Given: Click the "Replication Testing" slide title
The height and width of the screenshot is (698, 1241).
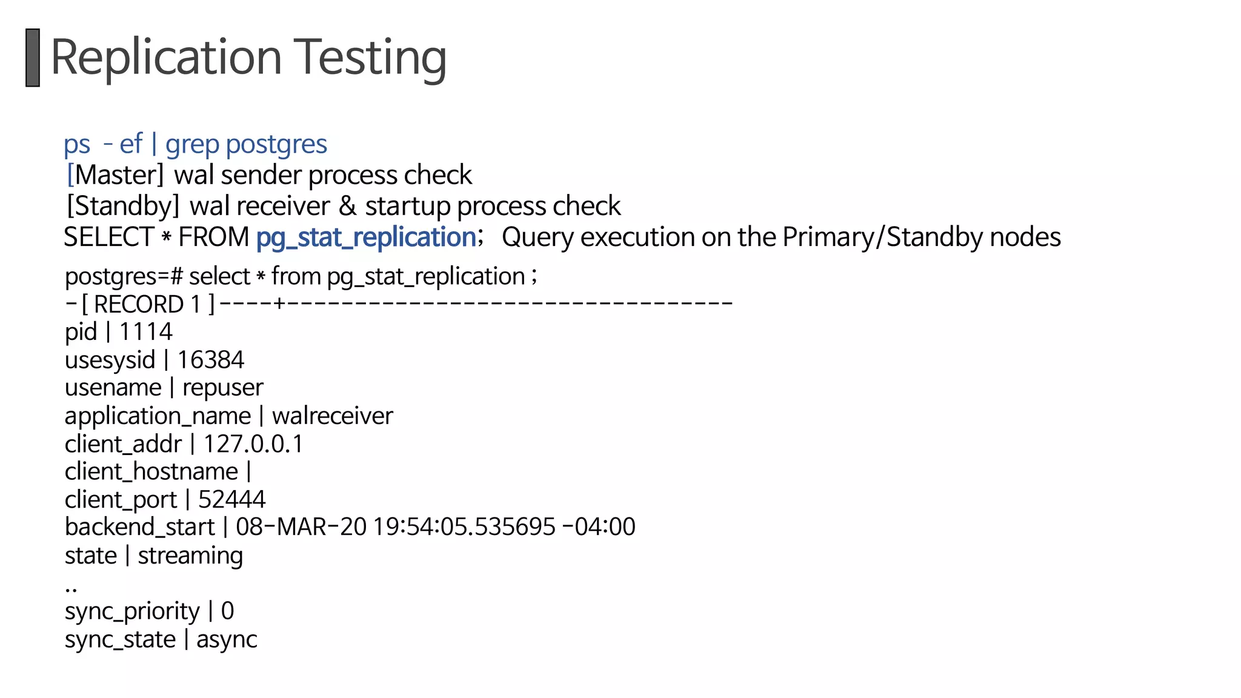Looking at the screenshot, I should point(248,58).
